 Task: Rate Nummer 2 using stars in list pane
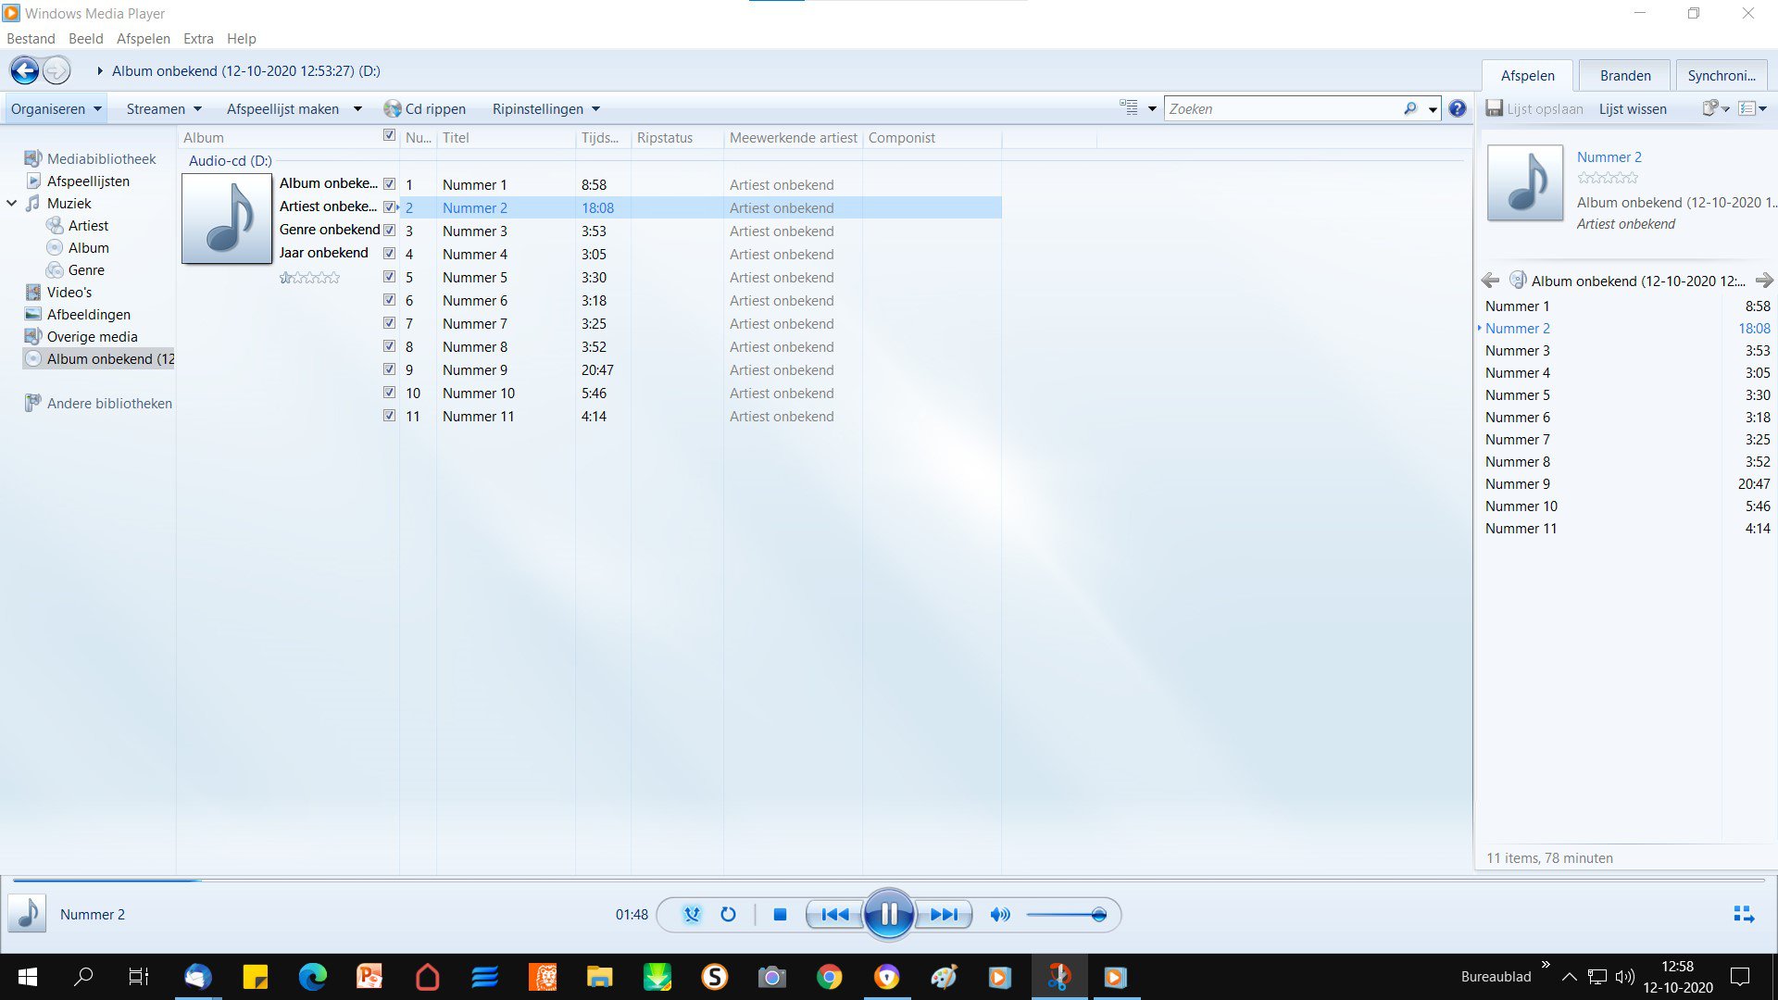click(x=1608, y=178)
